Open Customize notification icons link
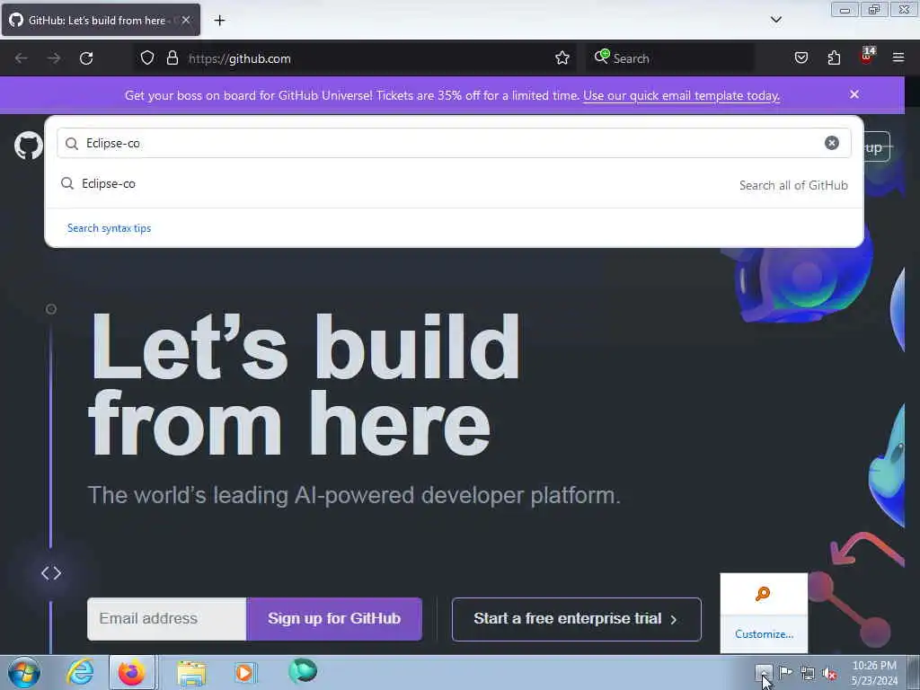This screenshot has width=920, height=690. [x=764, y=634]
